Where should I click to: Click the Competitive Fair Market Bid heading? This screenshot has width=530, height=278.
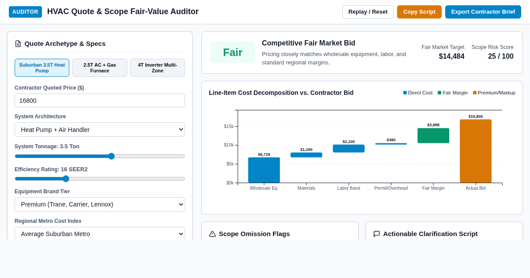pyautogui.click(x=309, y=43)
